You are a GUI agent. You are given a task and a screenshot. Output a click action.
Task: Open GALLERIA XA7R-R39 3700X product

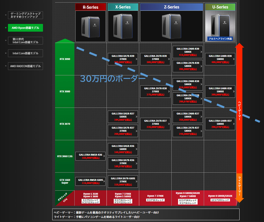coord(123,59)
